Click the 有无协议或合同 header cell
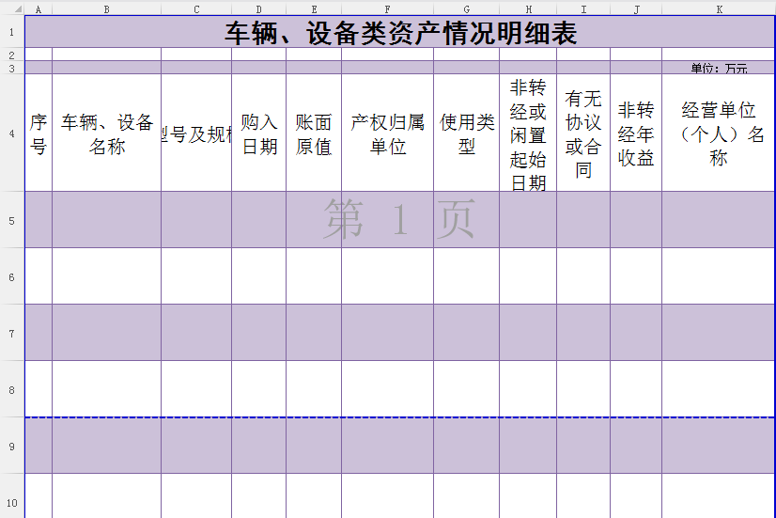Viewport: 776px width, 518px height. [x=582, y=133]
